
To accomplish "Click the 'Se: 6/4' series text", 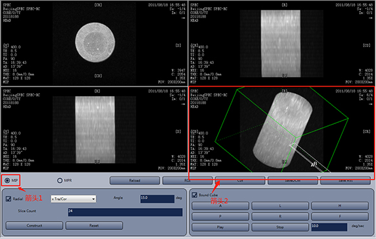I will click(x=365, y=95).
